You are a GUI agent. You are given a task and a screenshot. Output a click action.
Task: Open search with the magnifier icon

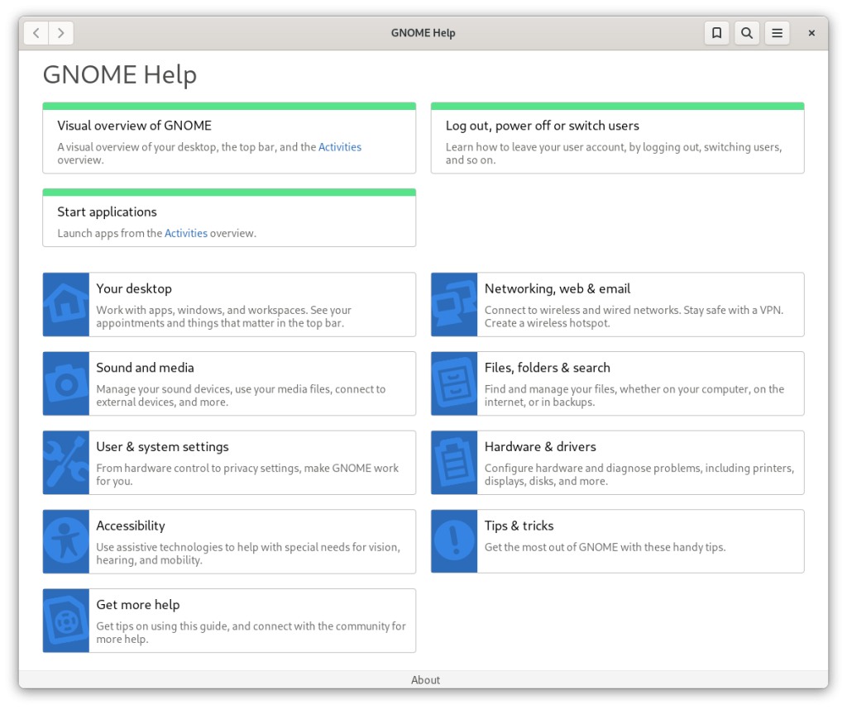click(x=747, y=33)
